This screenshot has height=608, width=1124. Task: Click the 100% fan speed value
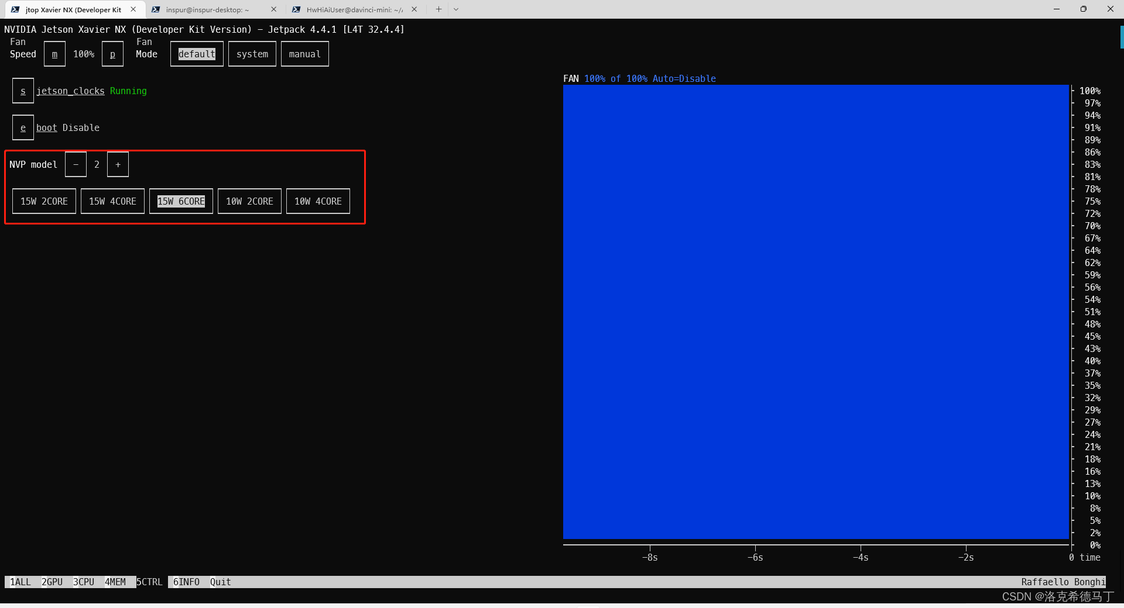[84, 54]
